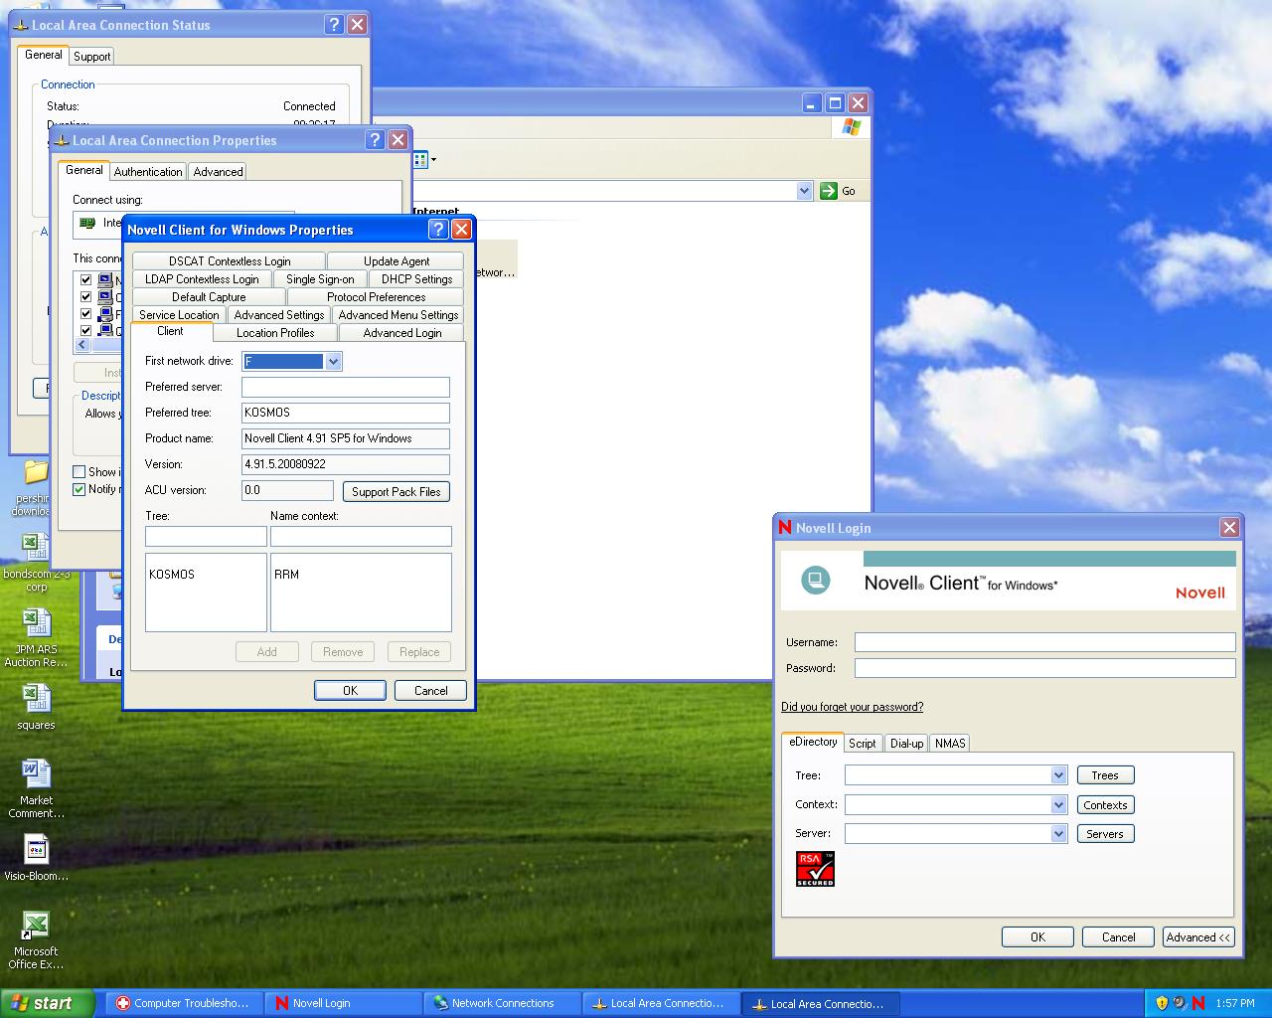
Task: Toggle the fourth checkbox in connection items list
Action: (x=85, y=331)
